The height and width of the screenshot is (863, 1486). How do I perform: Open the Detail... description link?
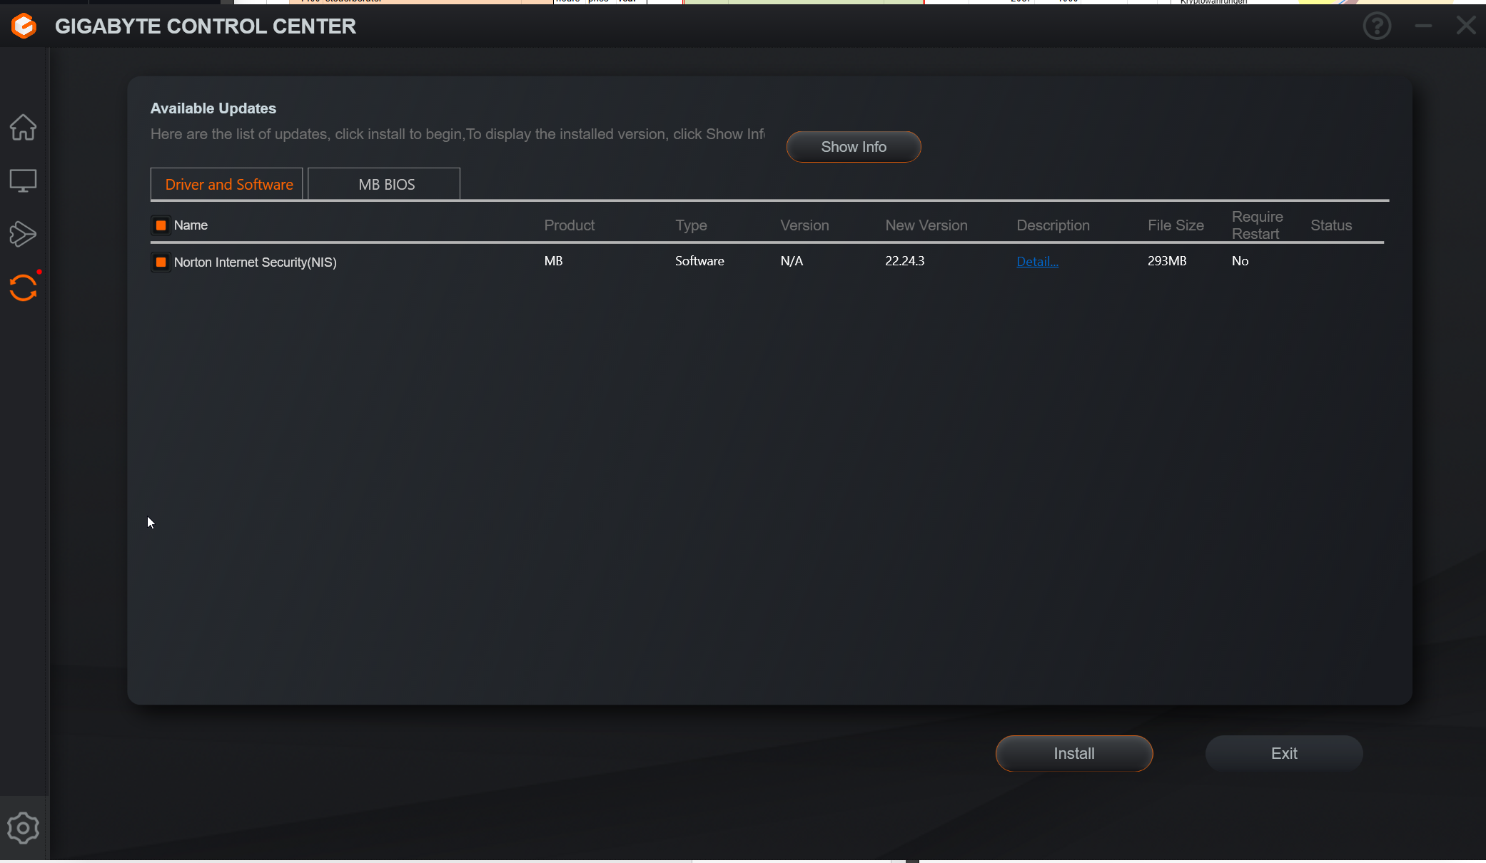pyautogui.click(x=1036, y=262)
